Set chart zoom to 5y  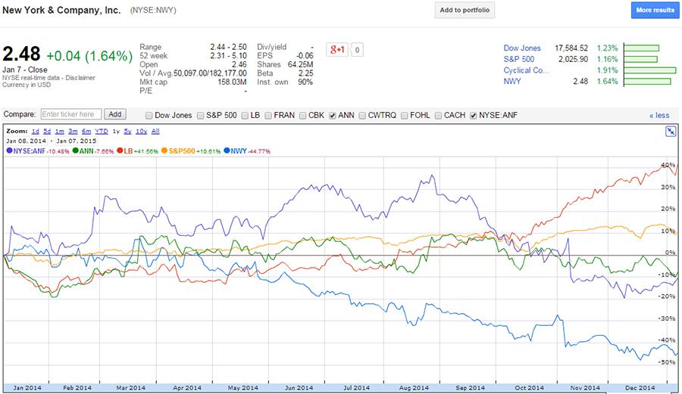[127, 131]
